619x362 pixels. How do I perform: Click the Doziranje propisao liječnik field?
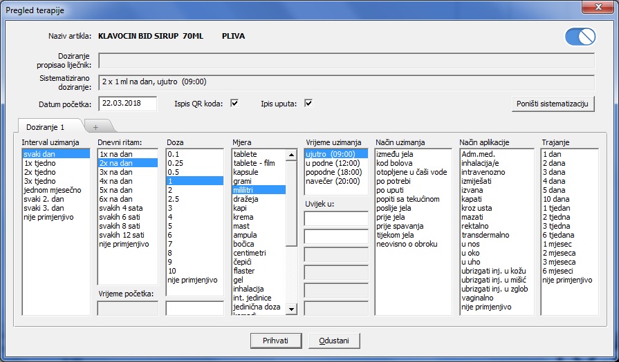347,61
